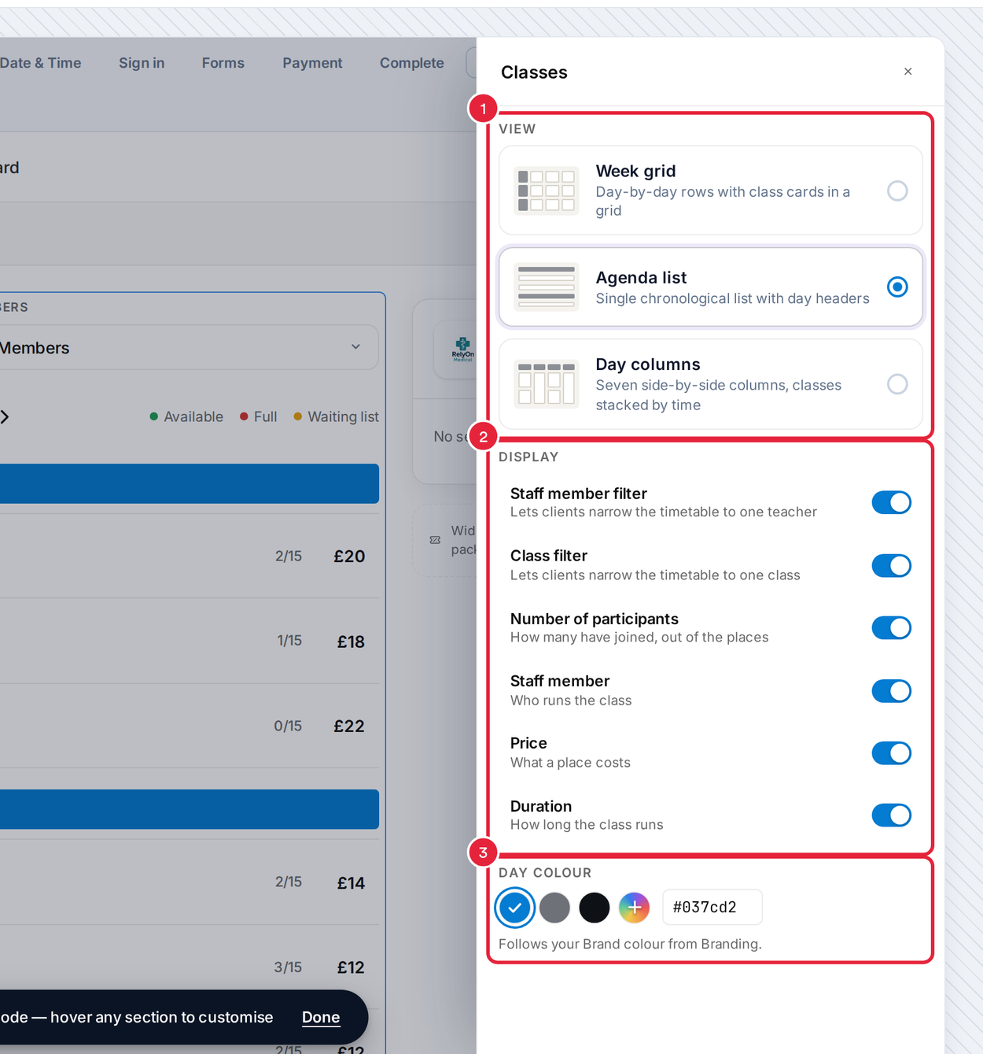Click the hex colour input field #037cd2
Screen dimensions: 983x1054
click(712, 908)
